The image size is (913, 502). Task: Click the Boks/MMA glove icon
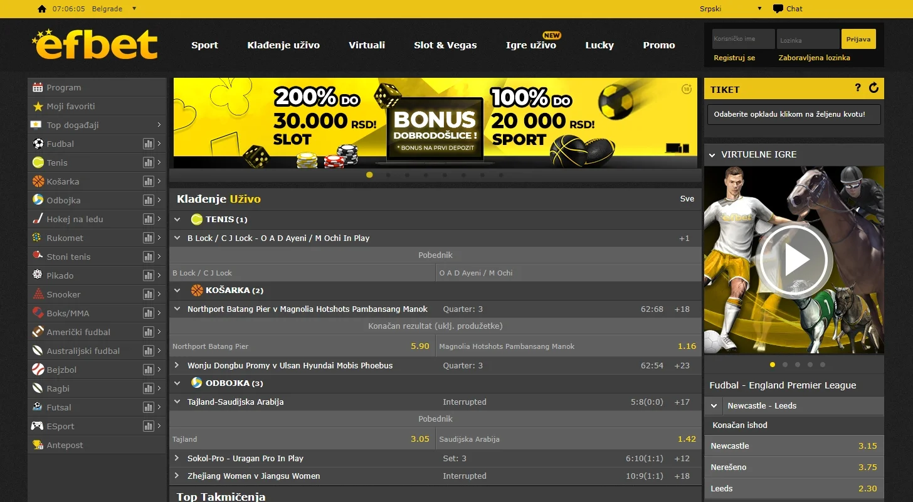(38, 313)
